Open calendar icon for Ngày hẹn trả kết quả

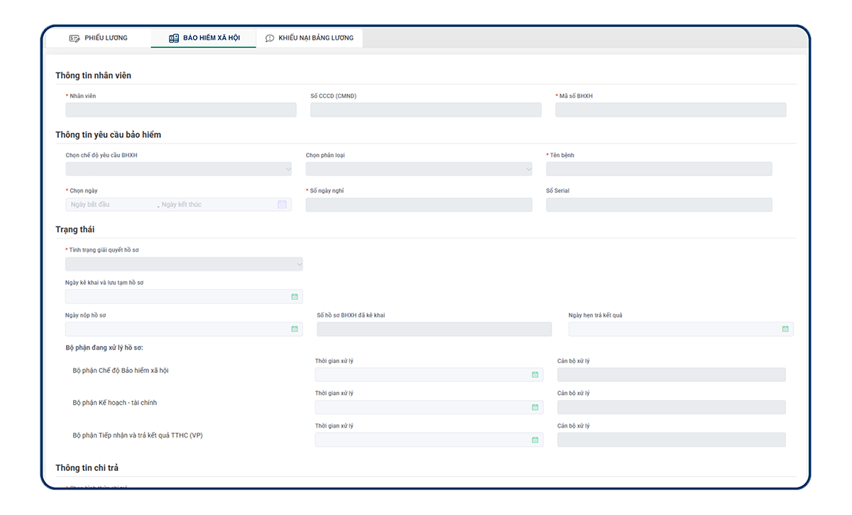[785, 330]
